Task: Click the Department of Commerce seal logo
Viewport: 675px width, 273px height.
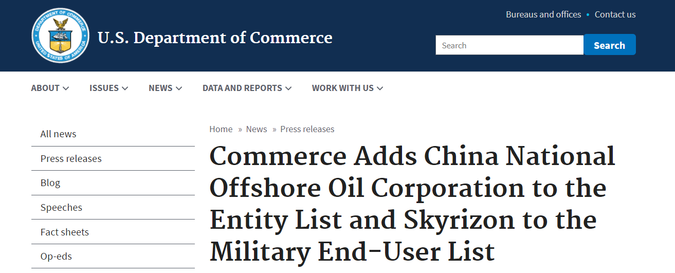Action: (x=60, y=35)
